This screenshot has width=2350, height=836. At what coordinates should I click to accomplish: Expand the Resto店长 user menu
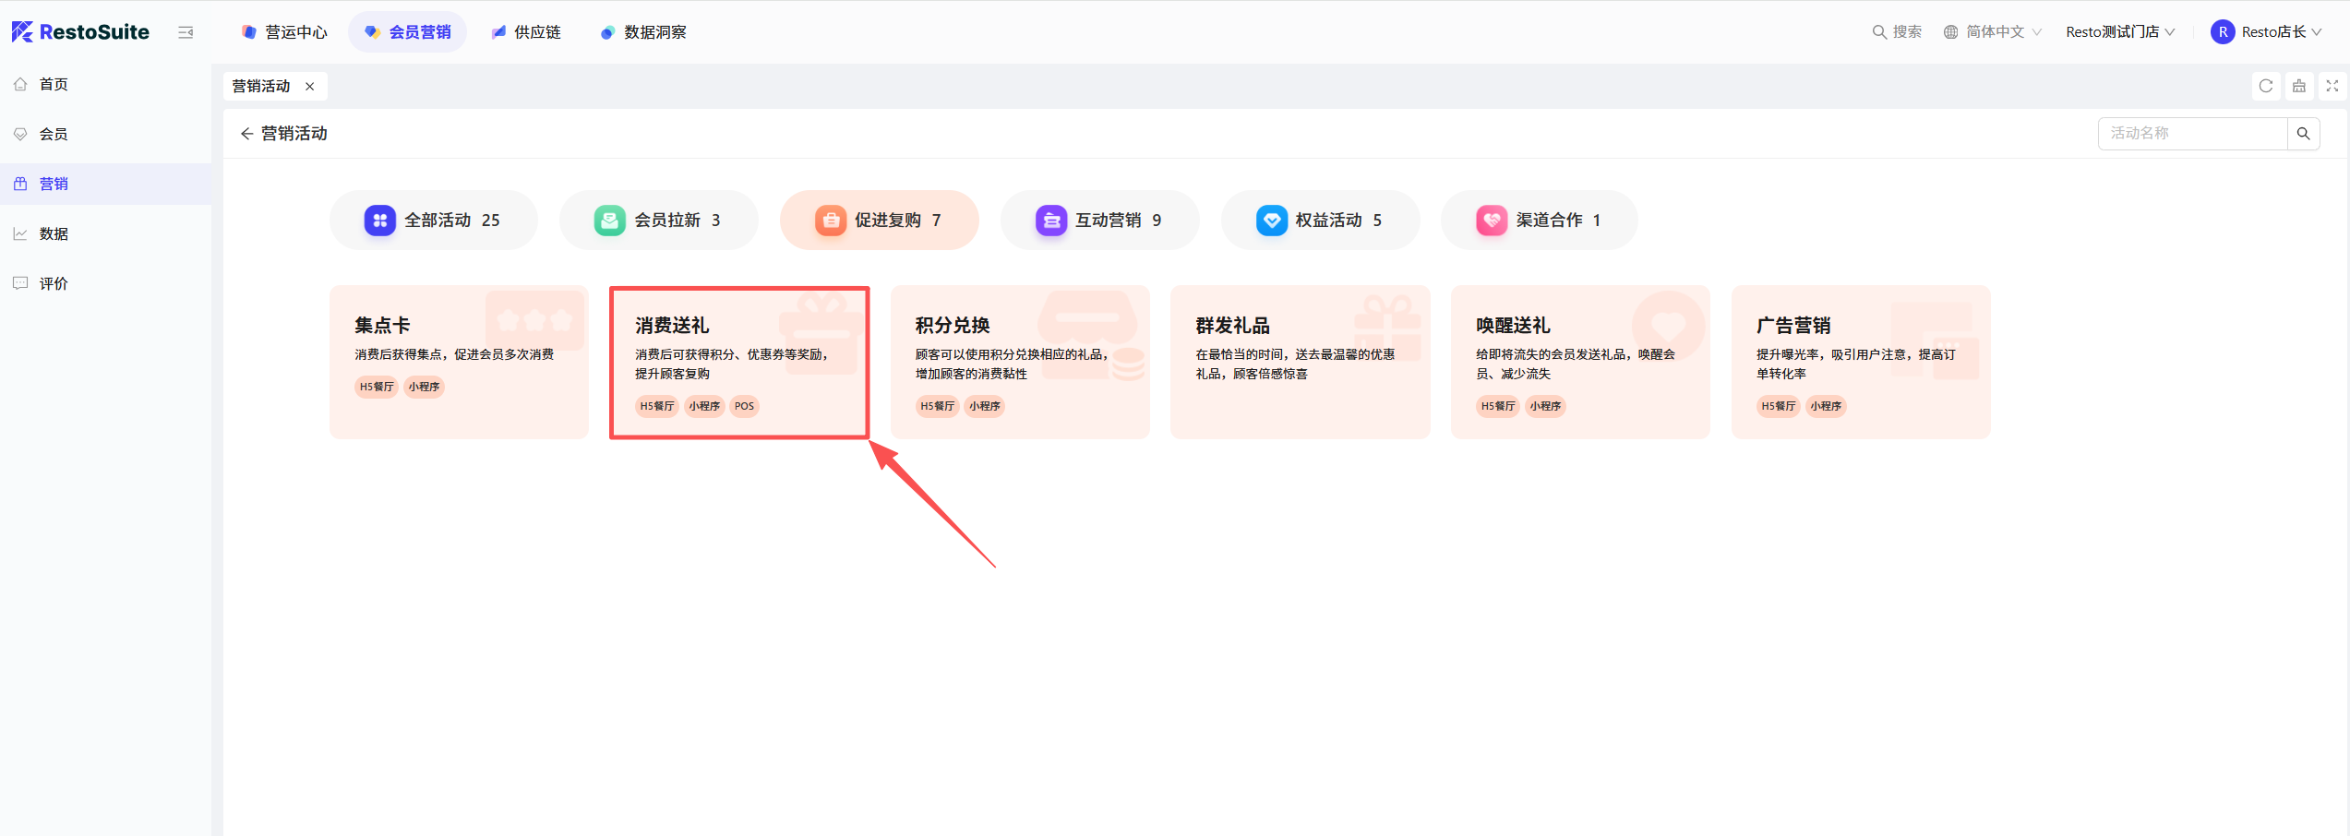pyautogui.click(x=2266, y=32)
